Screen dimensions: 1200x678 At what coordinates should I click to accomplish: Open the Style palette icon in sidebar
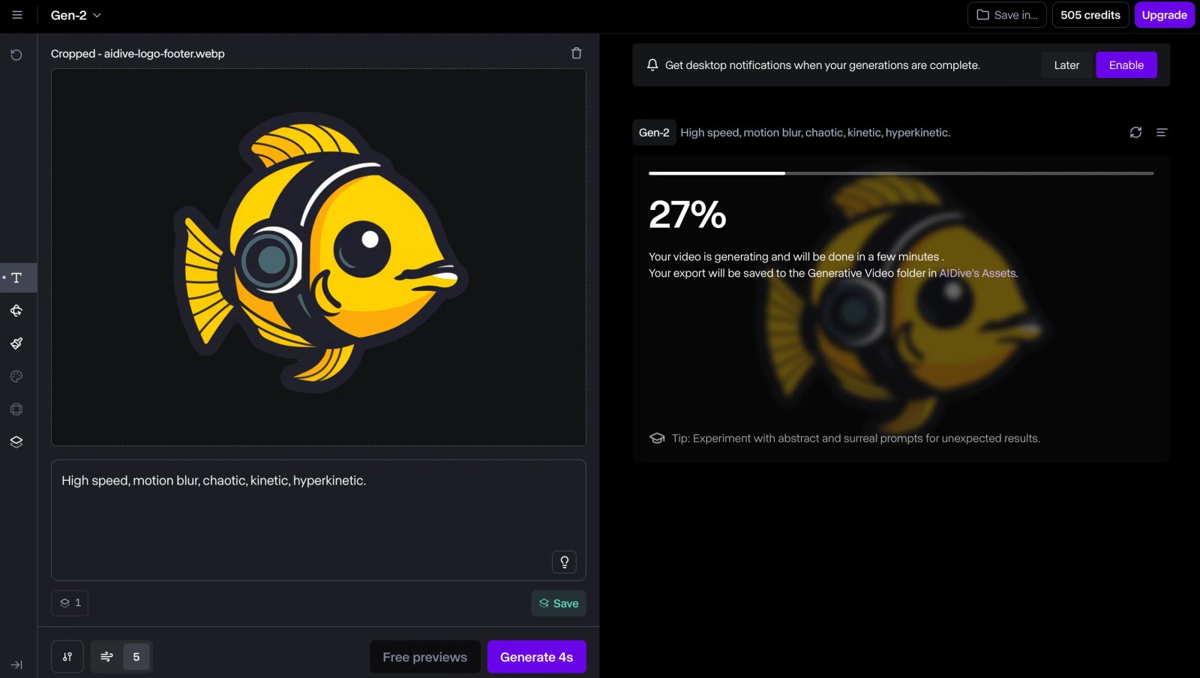pyautogui.click(x=16, y=376)
